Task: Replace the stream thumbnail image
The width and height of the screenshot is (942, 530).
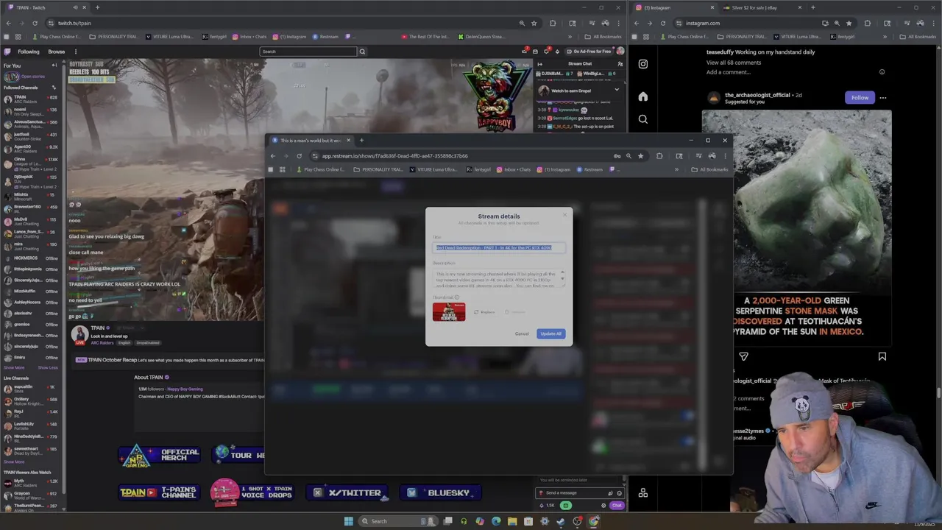Action: pyautogui.click(x=485, y=312)
